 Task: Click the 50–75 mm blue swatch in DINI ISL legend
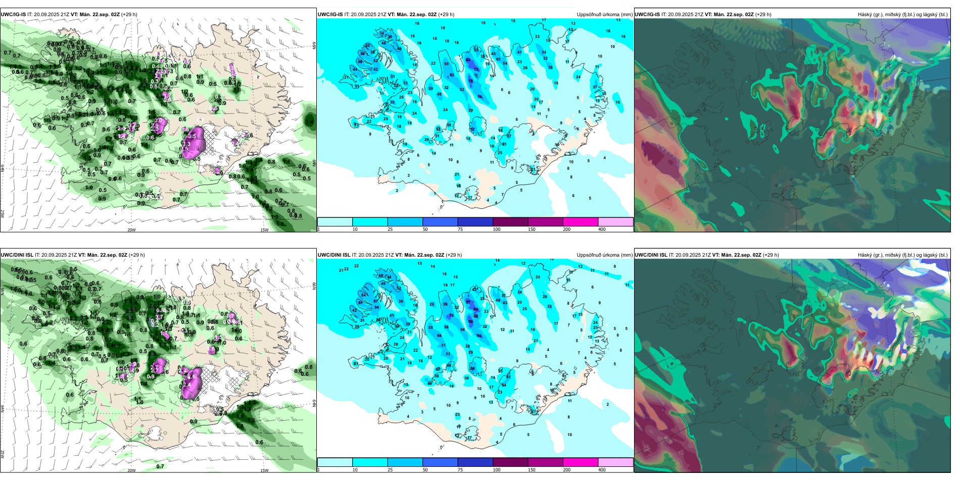pyautogui.click(x=440, y=462)
